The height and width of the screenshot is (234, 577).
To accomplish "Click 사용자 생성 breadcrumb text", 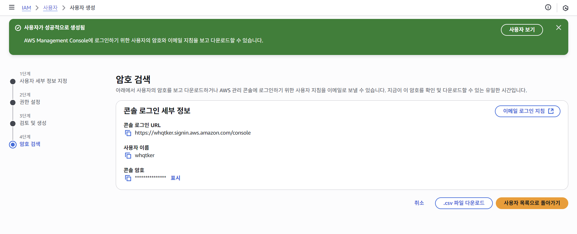I will (x=82, y=8).
